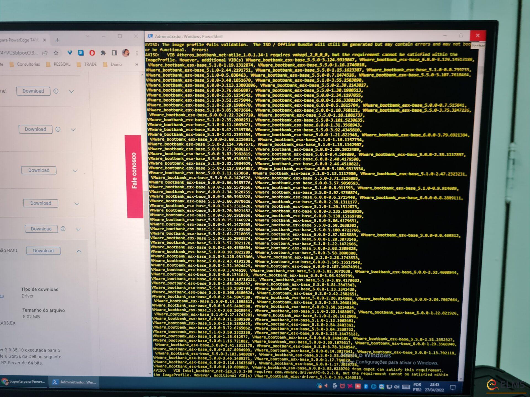Show info for the second driver download
Screen dimensions: 530x397
coord(58,129)
